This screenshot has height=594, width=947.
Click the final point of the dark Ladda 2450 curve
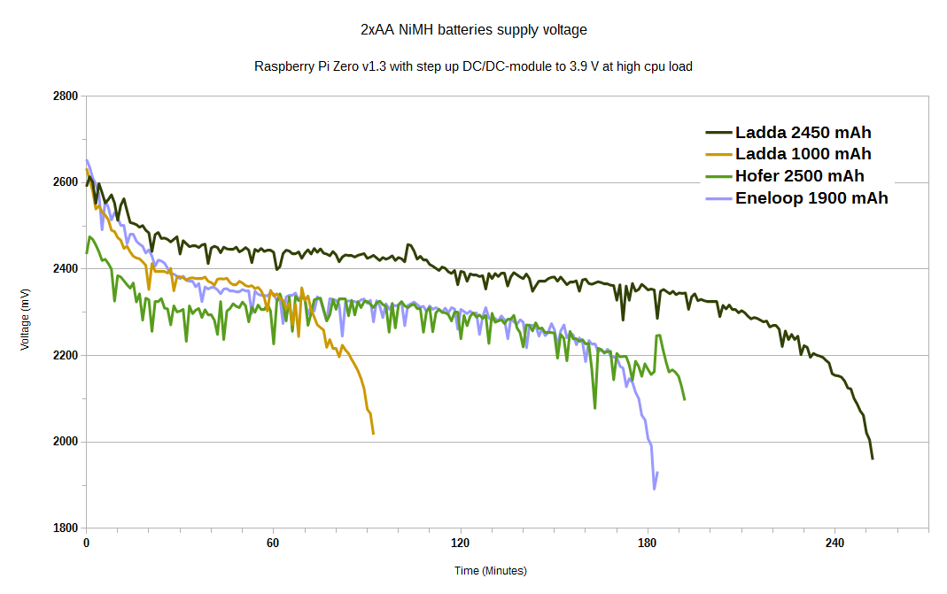pos(872,459)
